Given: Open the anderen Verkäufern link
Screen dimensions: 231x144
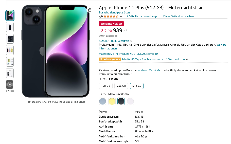Looking at the screenshot, I should coord(151,70).
